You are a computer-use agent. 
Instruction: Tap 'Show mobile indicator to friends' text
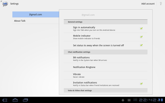pyautogui.click(x=86, y=38)
